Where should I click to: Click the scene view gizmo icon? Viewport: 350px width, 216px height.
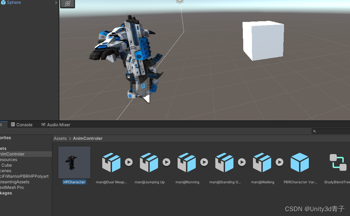click(67, 4)
